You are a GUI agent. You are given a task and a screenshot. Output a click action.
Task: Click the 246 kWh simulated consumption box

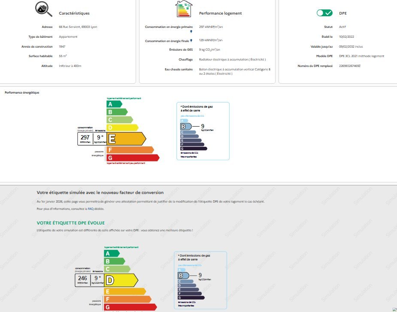click(x=82, y=280)
